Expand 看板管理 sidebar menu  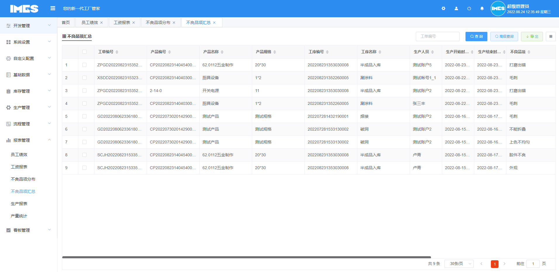[29, 230]
